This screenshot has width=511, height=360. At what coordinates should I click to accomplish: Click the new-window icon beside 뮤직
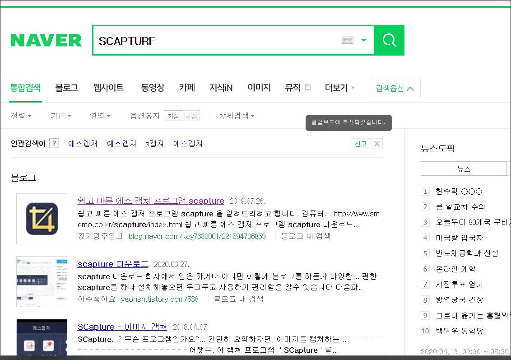(x=307, y=87)
